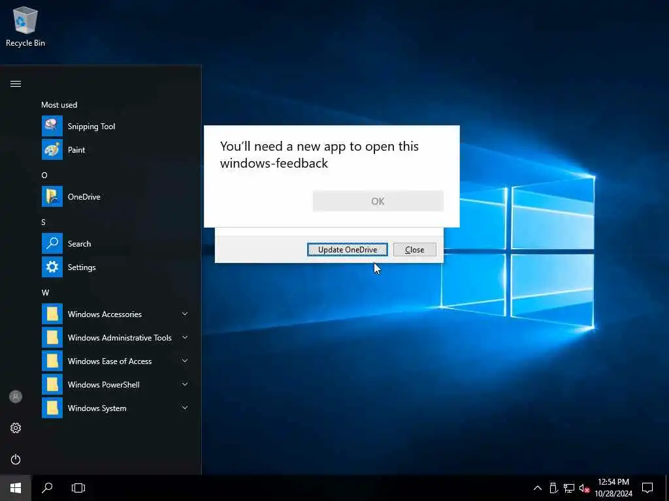Click the Show desktop strip at taskbar end
The width and height of the screenshot is (669, 501).
667,488
